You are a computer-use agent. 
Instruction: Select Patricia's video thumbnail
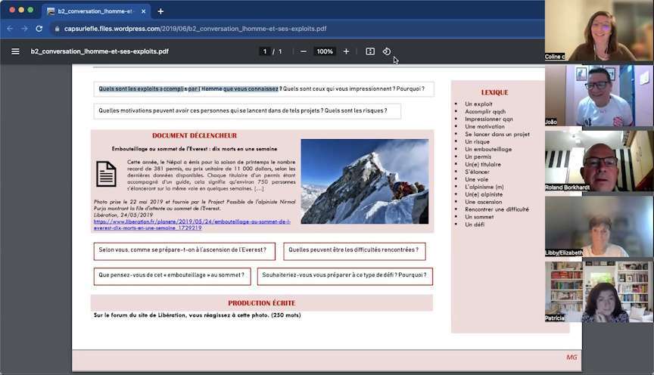point(599,292)
